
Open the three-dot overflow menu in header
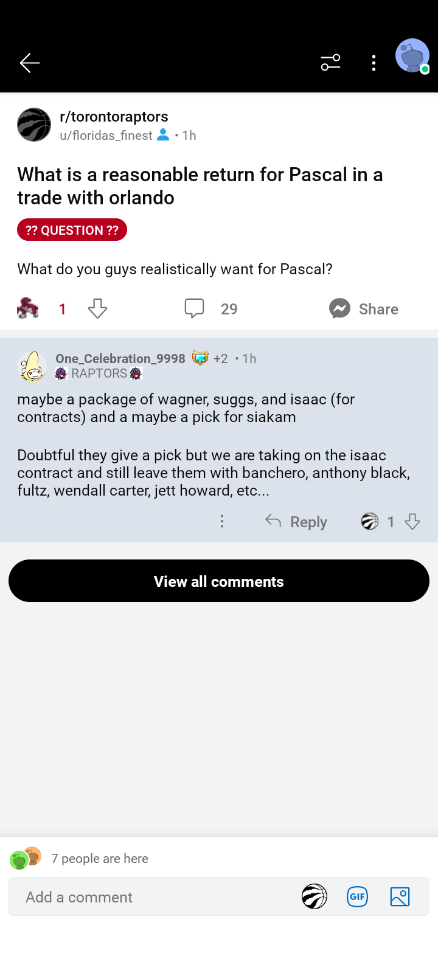coord(374,63)
